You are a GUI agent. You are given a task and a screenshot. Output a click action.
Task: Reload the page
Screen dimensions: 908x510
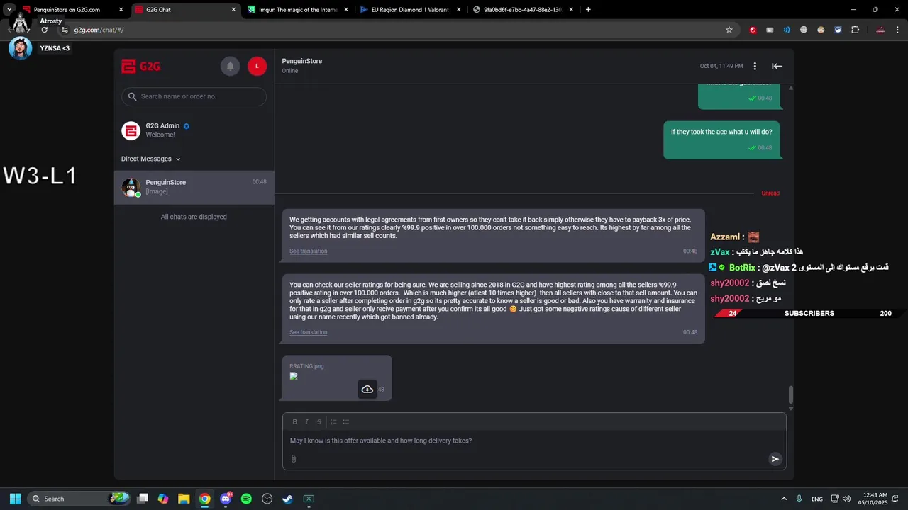pyautogui.click(x=45, y=30)
